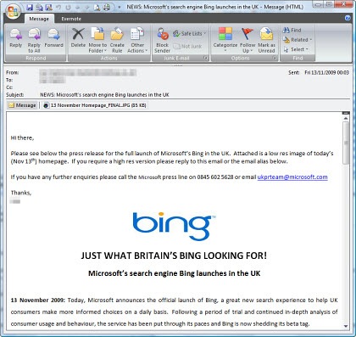The height and width of the screenshot is (337, 356).
Task: Click subheading Microsoft's search engine Bing launches
Action: 175,273
